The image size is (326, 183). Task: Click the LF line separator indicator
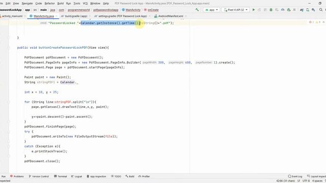pos(299,181)
